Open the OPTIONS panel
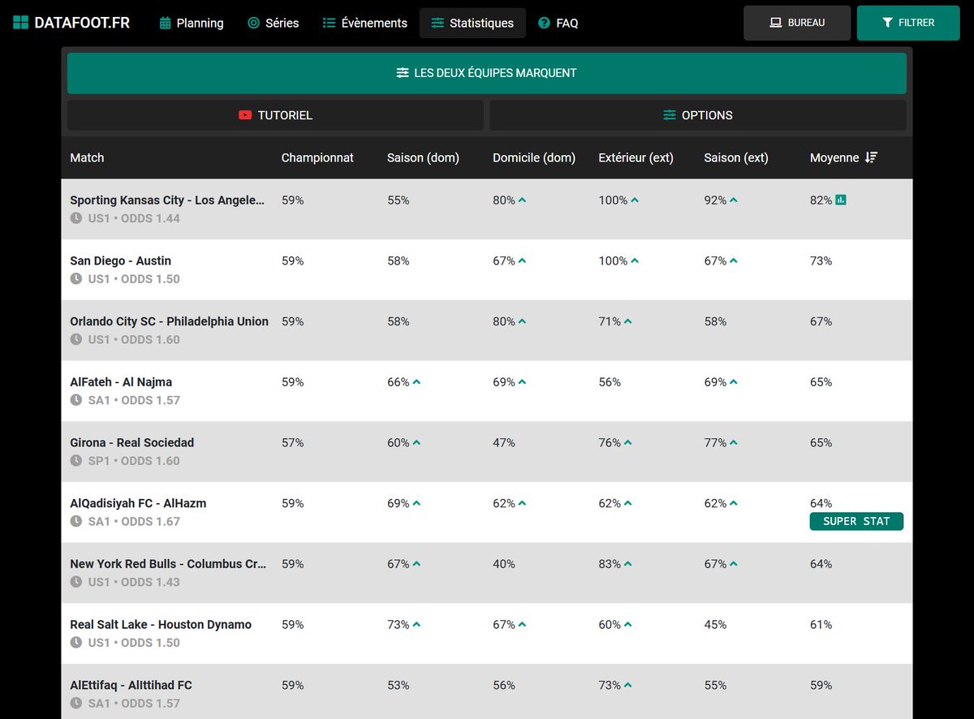Screen dimensions: 974x719 698,115
